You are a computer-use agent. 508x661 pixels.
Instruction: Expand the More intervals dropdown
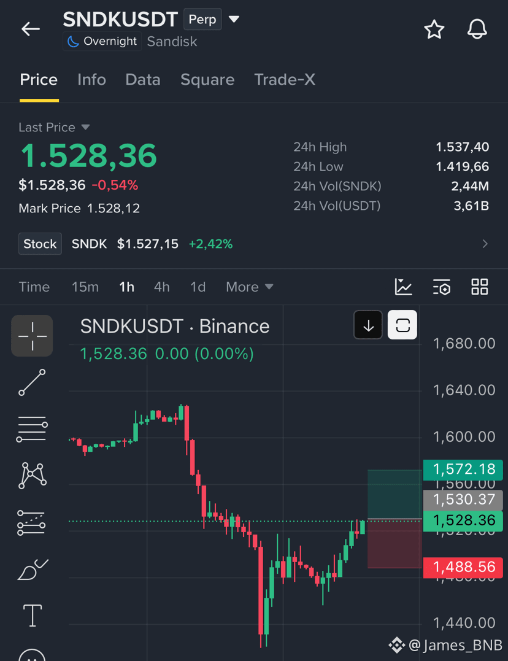(x=250, y=287)
